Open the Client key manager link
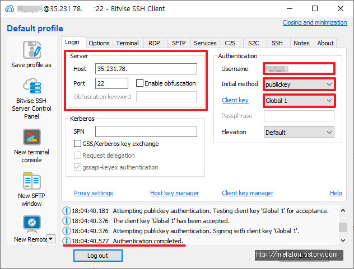Screen dimensions: 354x269 248,193
